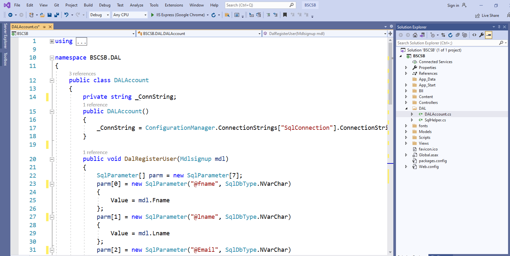The height and width of the screenshot is (256, 510).
Task: Start debugging with the green play icon
Action: click(x=153, y=15)
